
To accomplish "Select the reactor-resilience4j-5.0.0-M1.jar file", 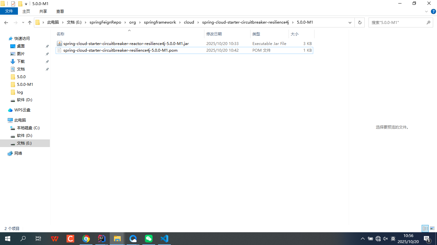I will [x=126, y=43].
